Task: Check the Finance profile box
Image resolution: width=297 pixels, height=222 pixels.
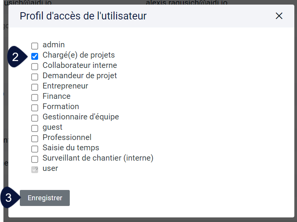Action: click(x=35, y=97)
